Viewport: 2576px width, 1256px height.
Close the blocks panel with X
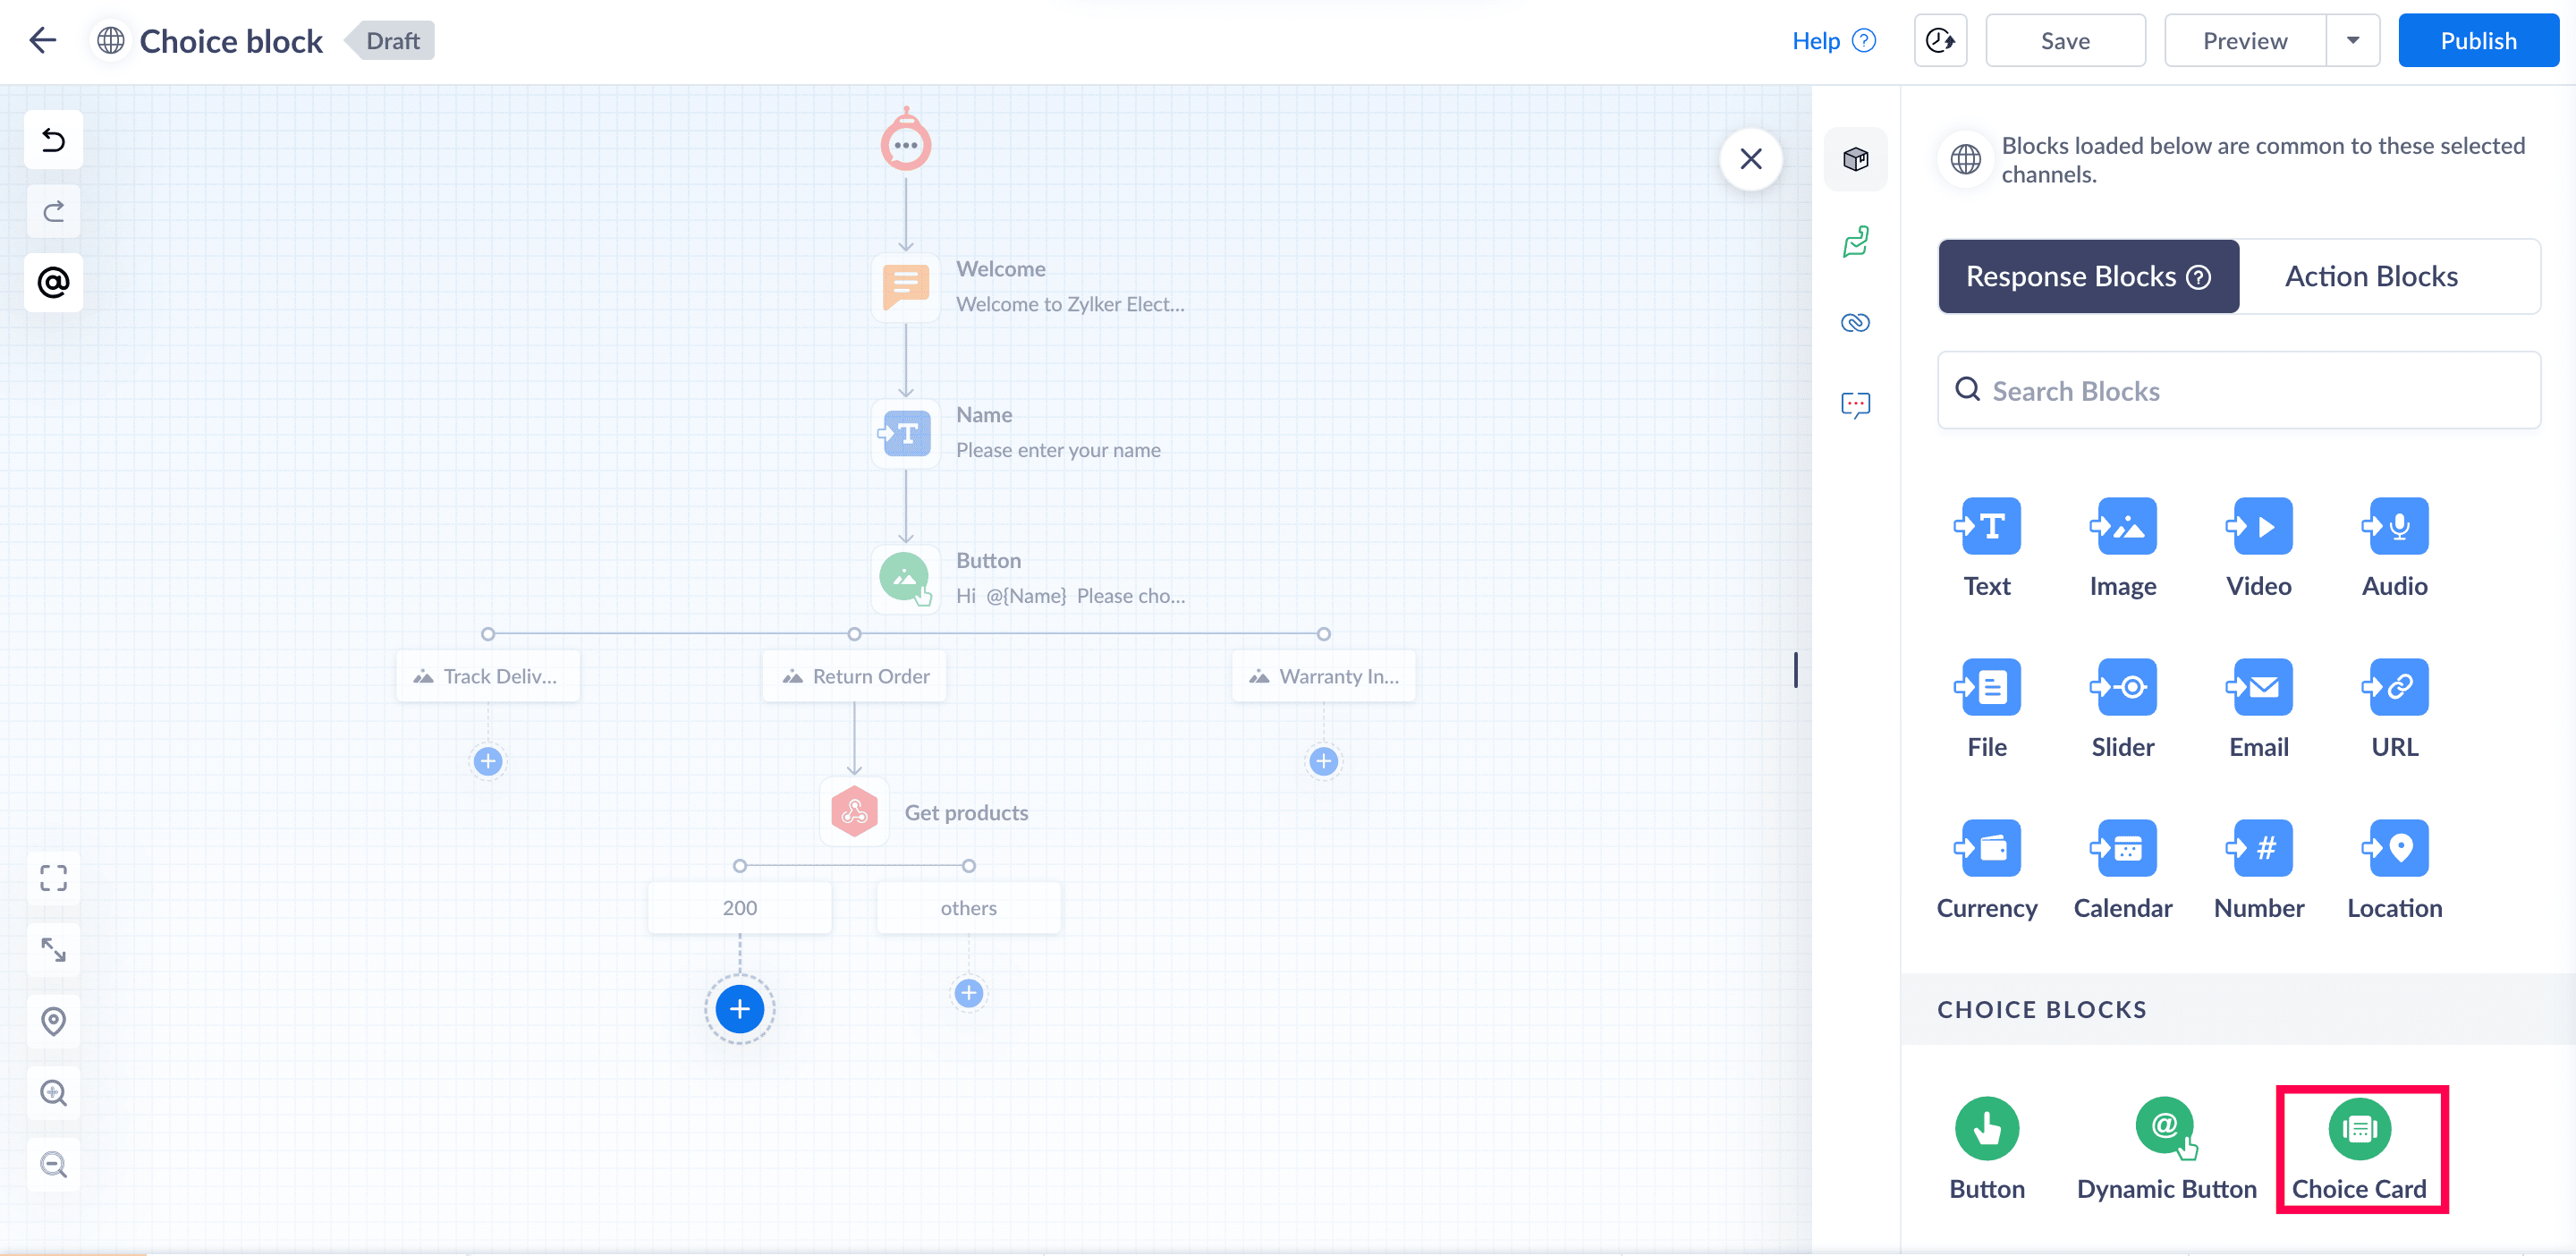tap(1750, 159)
